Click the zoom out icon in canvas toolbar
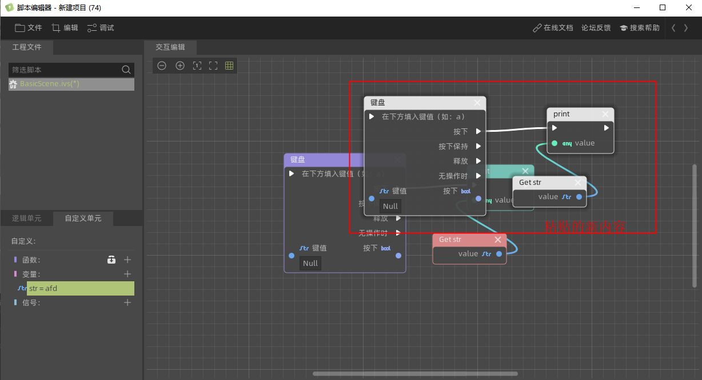This screenshot has width=702, height=380. tap(162, 66)
